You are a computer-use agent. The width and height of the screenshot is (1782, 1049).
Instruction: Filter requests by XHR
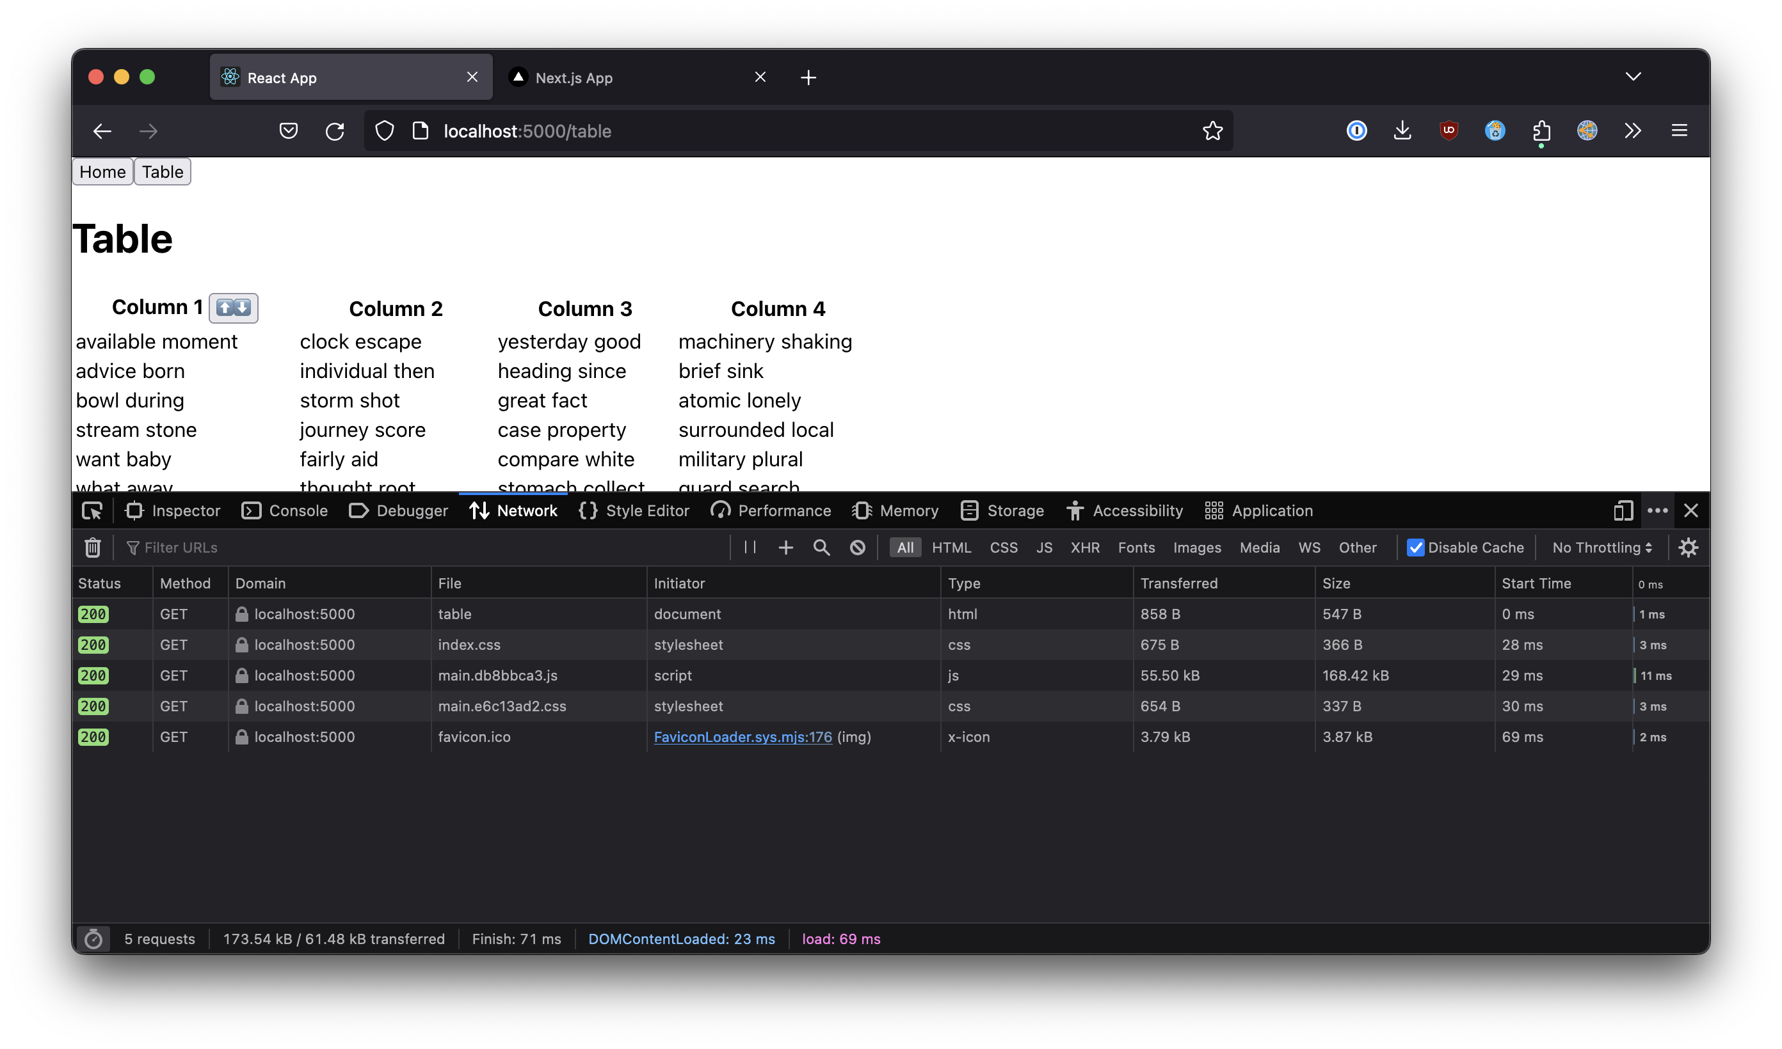click(x=1085, y=547)
